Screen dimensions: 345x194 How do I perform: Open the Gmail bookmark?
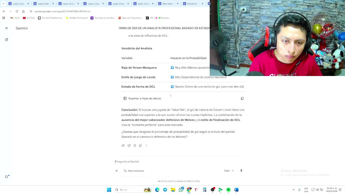point(15,18)
